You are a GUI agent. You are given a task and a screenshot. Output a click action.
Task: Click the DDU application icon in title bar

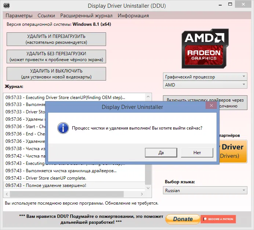coord(7,6)
